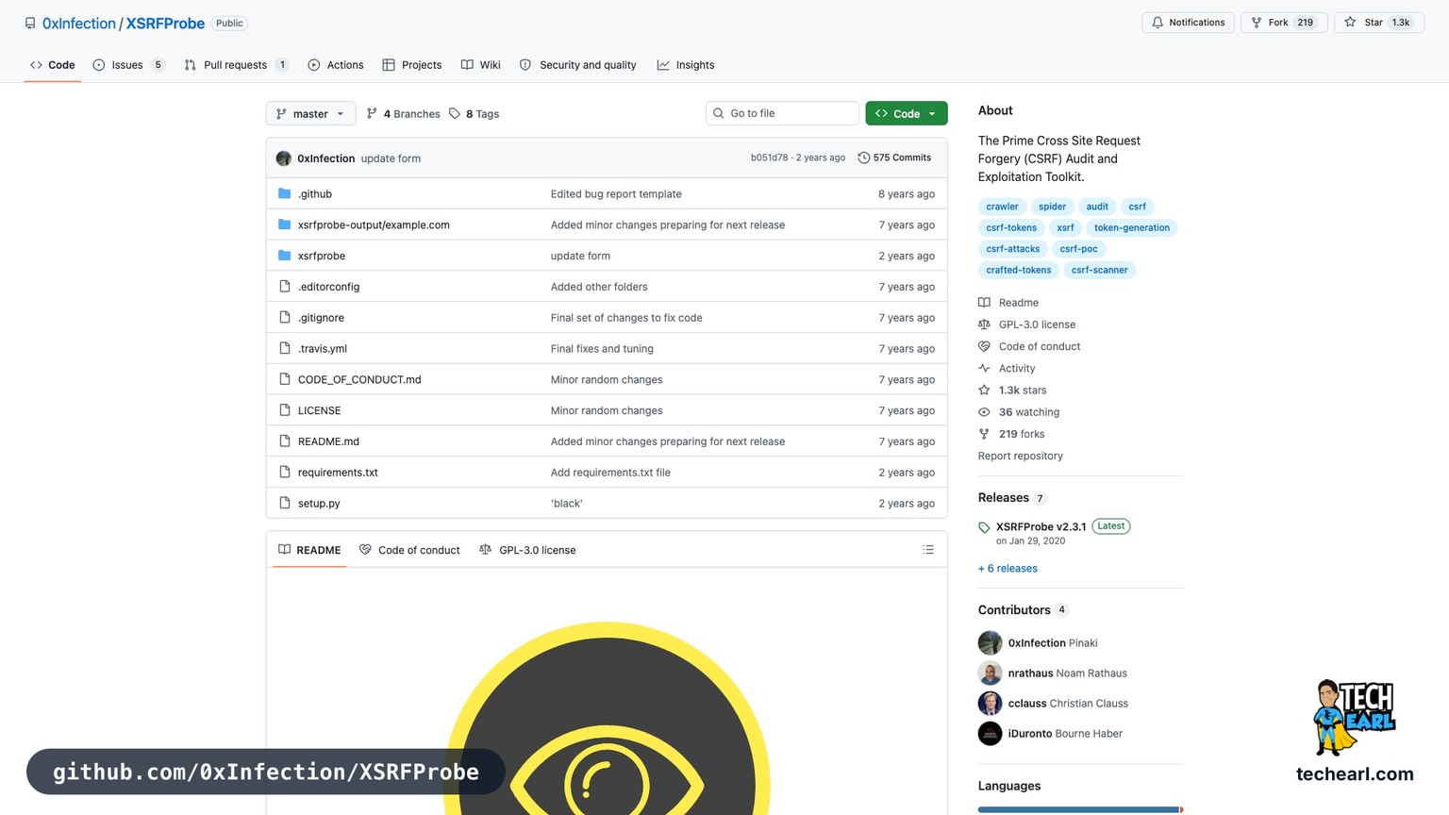Screen dimensions: 1449x815
Task: Open README.md in the file list
Action: [x=328, y=441]
